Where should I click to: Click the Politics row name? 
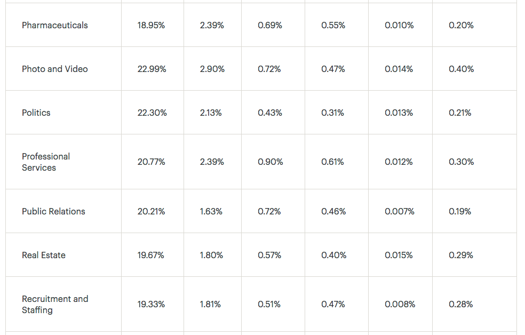(x=36, y=113)
